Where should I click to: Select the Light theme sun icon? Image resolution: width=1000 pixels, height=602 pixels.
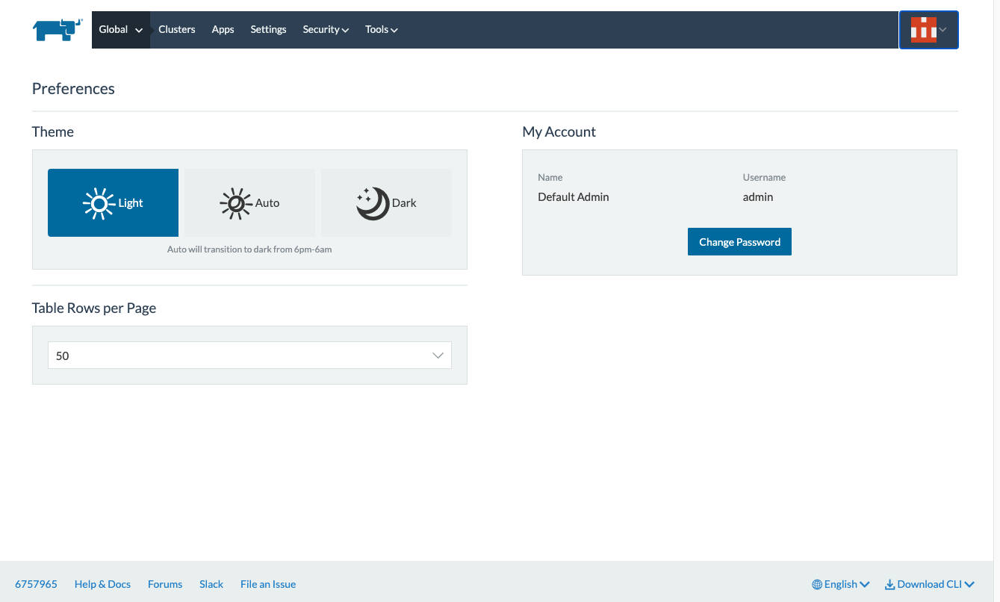coord(99,202)
